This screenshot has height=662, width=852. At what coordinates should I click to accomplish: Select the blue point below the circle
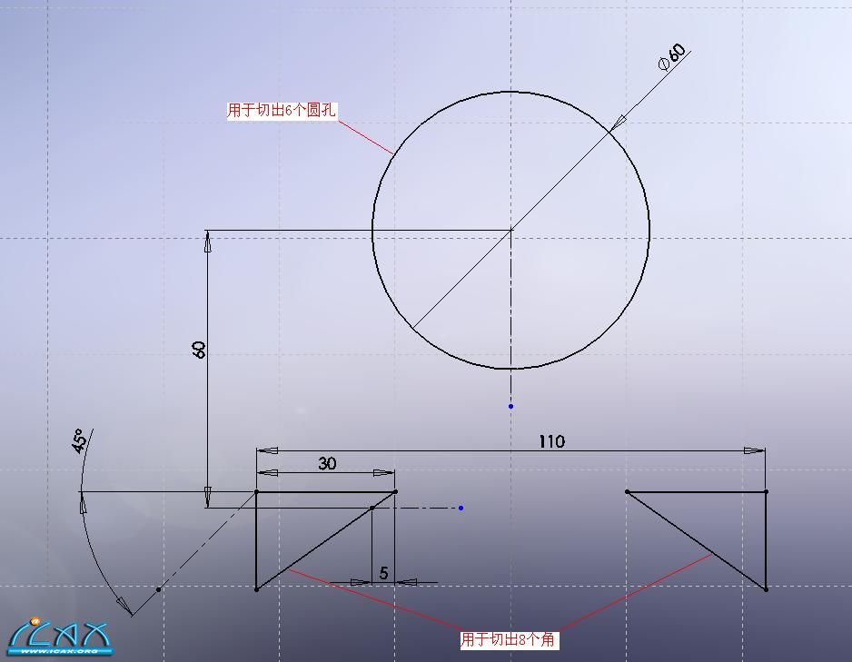click(x=510, y=406)
